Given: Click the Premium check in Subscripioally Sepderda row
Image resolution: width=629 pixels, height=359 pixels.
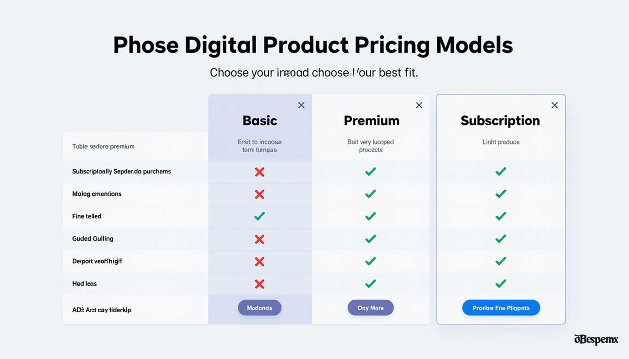Looking at the screenshot, I should pyautogui.click(x=370, y=171).
